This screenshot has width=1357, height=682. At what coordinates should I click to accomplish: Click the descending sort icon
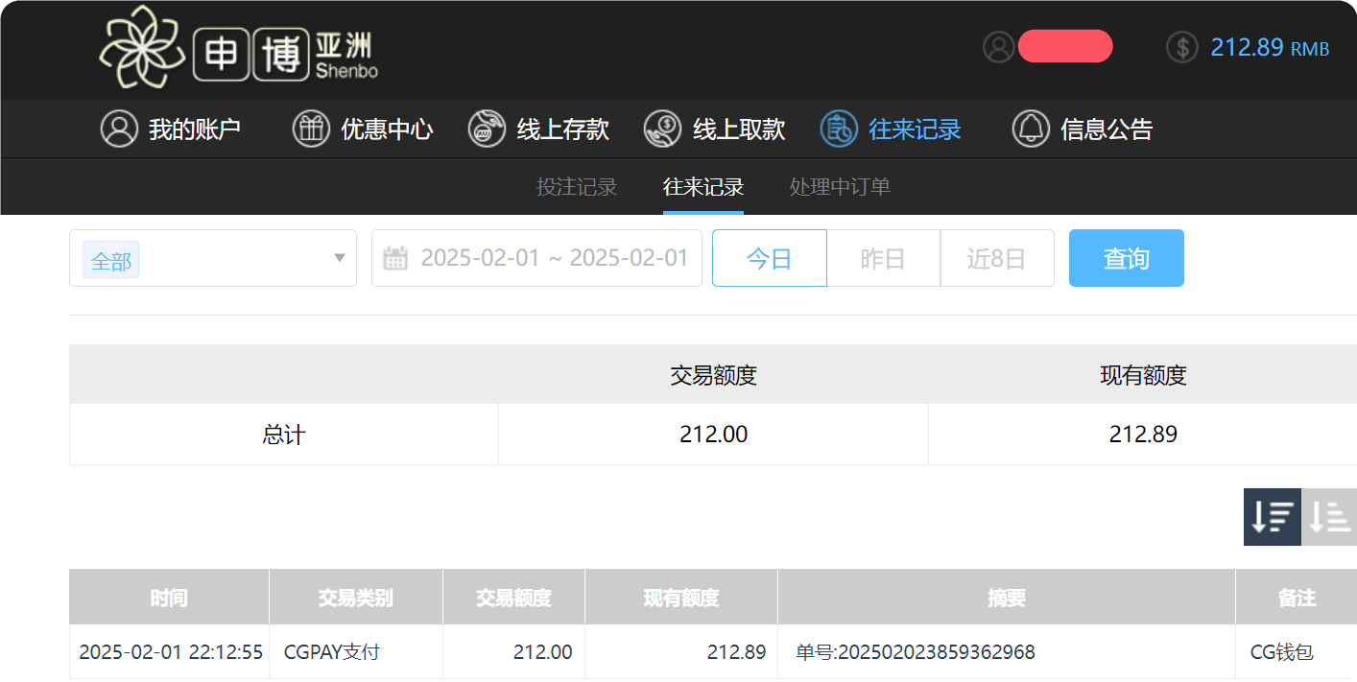[1272, 517]
